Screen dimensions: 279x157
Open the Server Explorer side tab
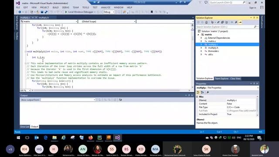point(17,23)
